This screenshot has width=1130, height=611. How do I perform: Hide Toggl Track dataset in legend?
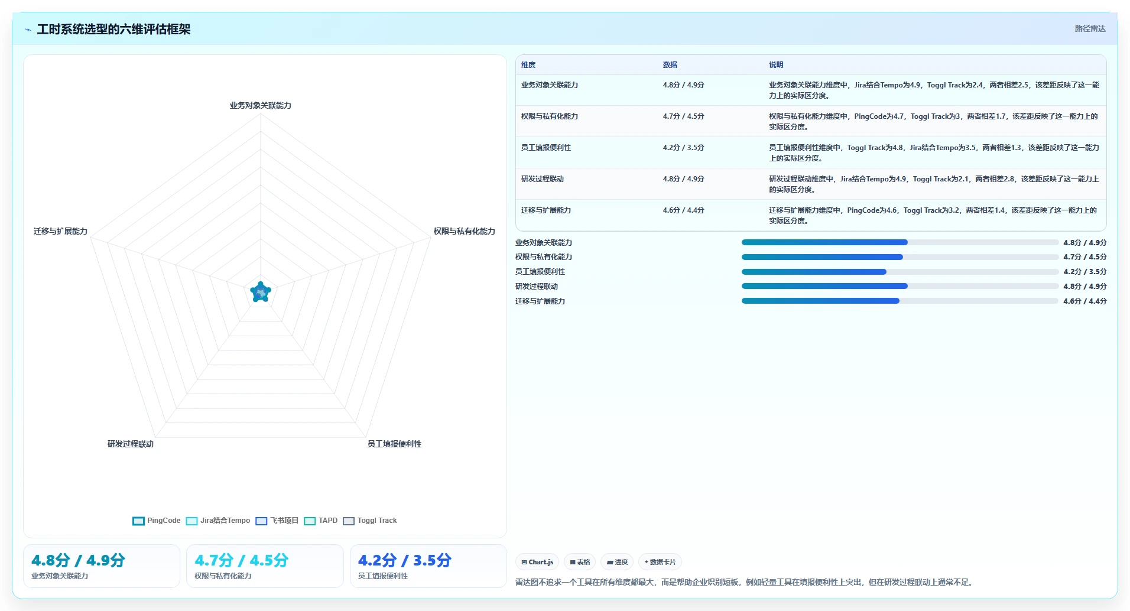370,521
